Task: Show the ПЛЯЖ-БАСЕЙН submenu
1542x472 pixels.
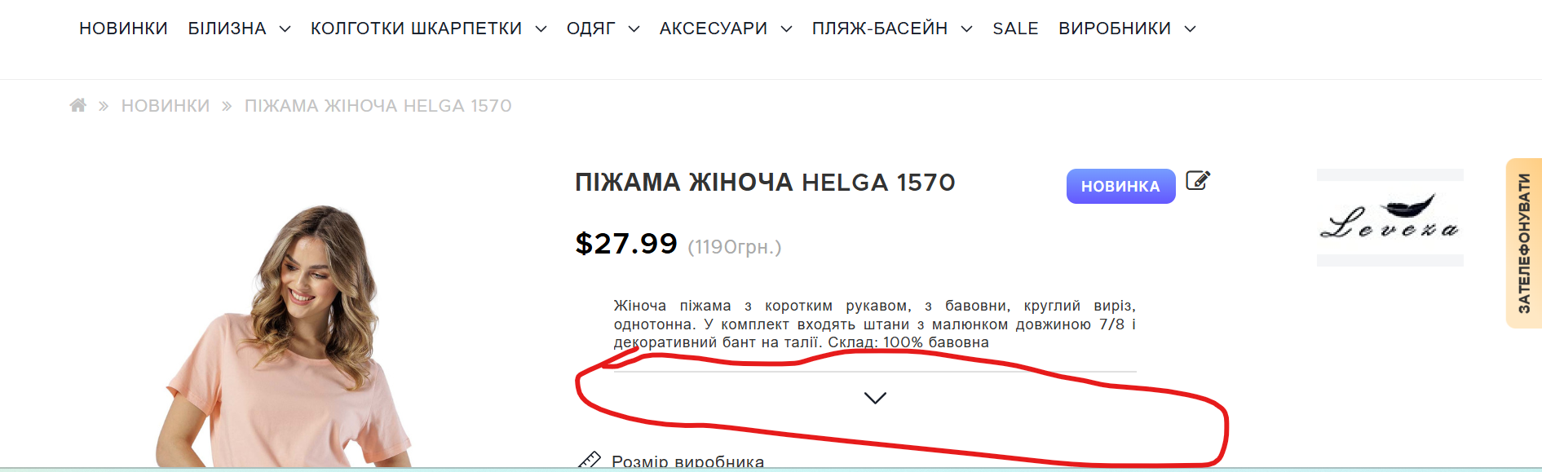Action: click(891, 29)
